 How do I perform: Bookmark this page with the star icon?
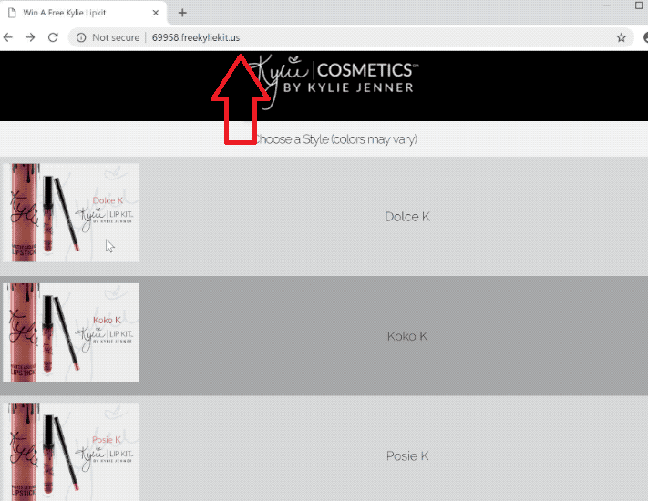point(621,37)
